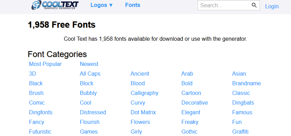Select the Brush category
The height and width of the screenshot is (136, 291).
pos(36,93)
